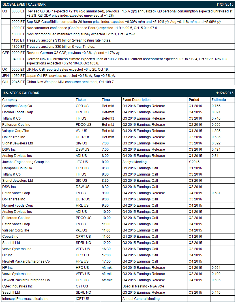This screenshot has width=236, height=303.
Task: Click the ICPT US ticker
Action: [82, 299]
